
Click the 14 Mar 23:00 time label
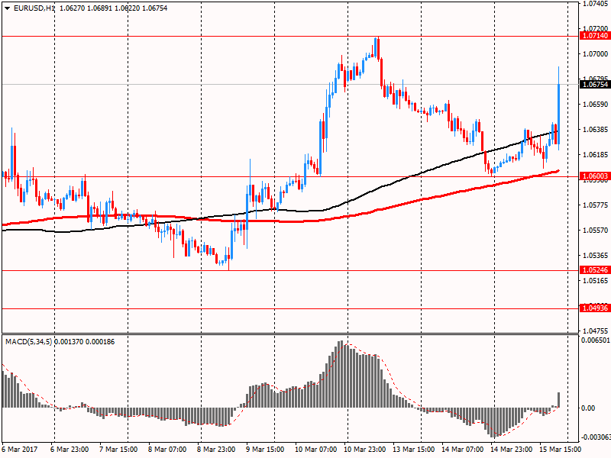pyautogui.click(x=512, y=450)
